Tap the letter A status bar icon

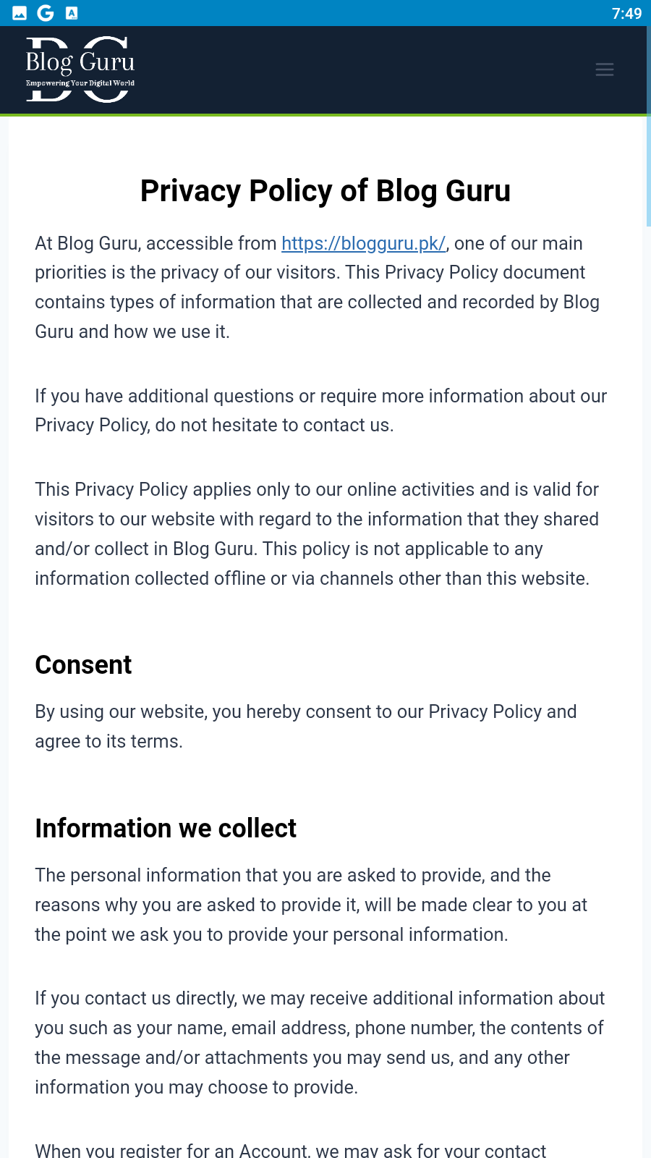(x=72, y=13)
